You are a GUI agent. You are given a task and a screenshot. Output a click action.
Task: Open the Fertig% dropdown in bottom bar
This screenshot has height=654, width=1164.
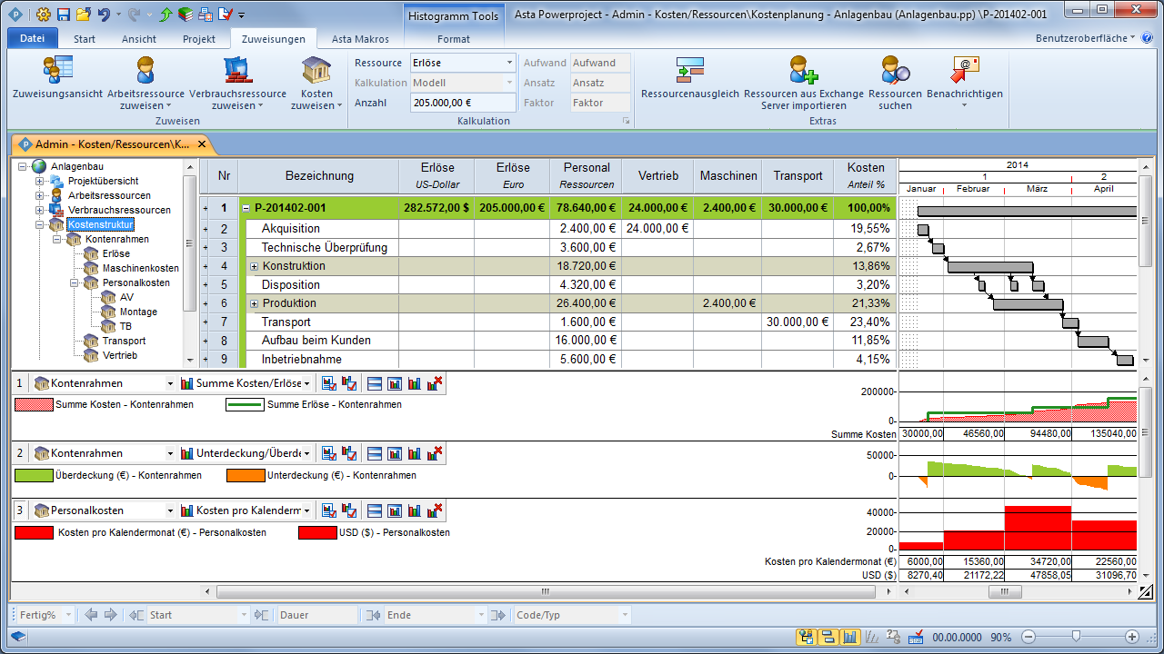point(69,615)
